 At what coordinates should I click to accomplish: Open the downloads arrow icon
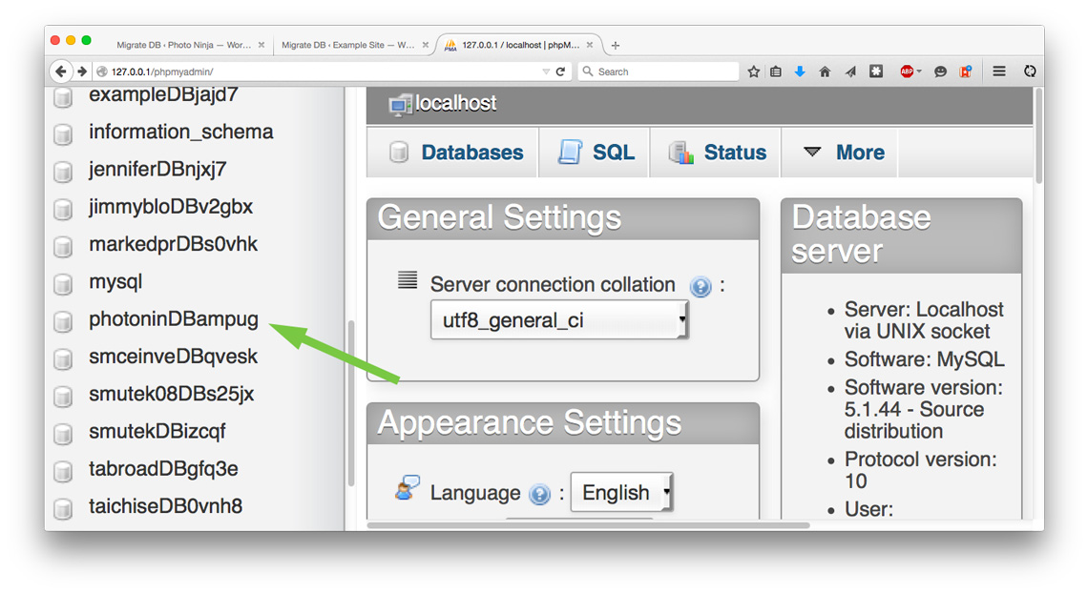click(x=800, y=71)
